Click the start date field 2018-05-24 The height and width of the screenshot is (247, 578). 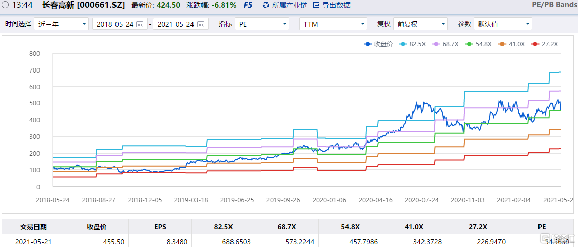(120, 24)
